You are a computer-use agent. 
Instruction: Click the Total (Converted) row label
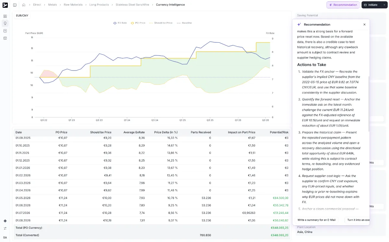tap(27, 235)
